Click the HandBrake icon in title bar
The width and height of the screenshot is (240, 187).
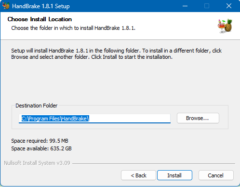point(6,6)
